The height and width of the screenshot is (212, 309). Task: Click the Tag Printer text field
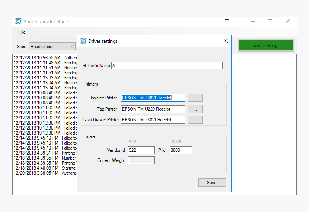[x=153, y=109]
